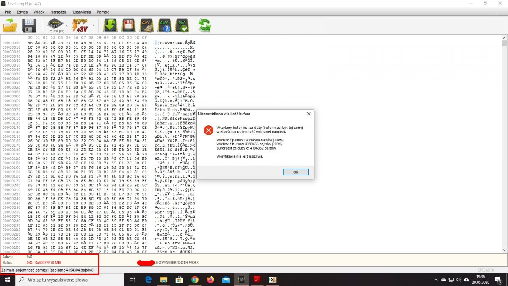The image size is (508, 286).
Task: Expand the VPP voltage dropdown arrow
Action: (x=93, y=26)
